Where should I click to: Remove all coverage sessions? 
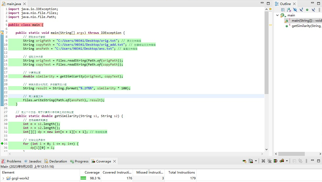pyautogui.click(x=269, y=161)
